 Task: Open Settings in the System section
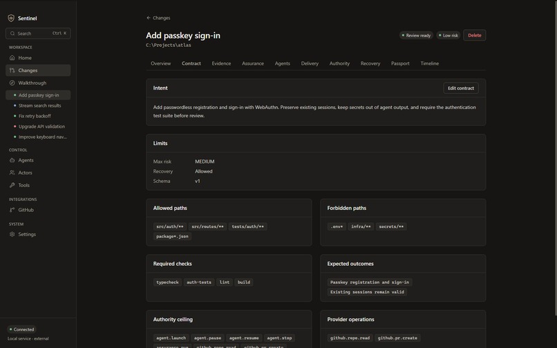(x=38, y=234)
